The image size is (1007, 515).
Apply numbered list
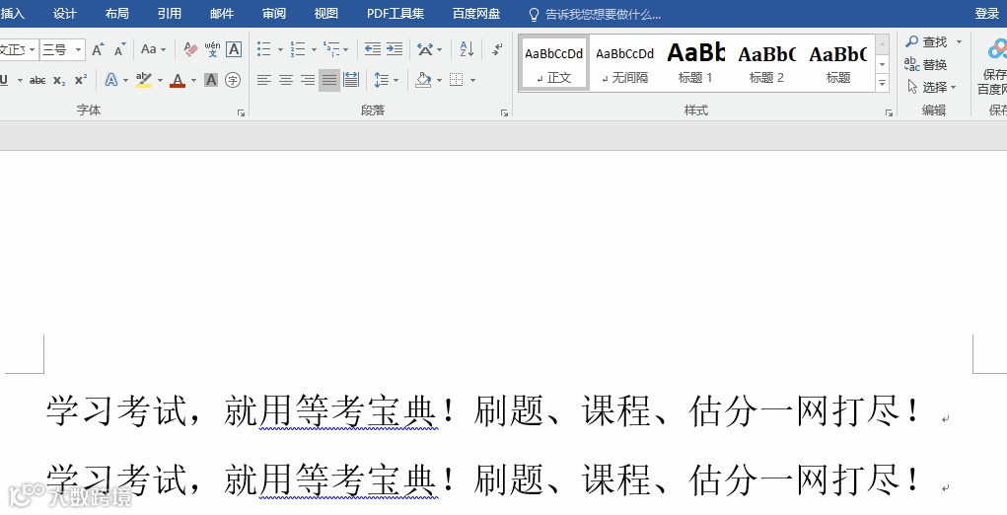click(x=298, y=49)
